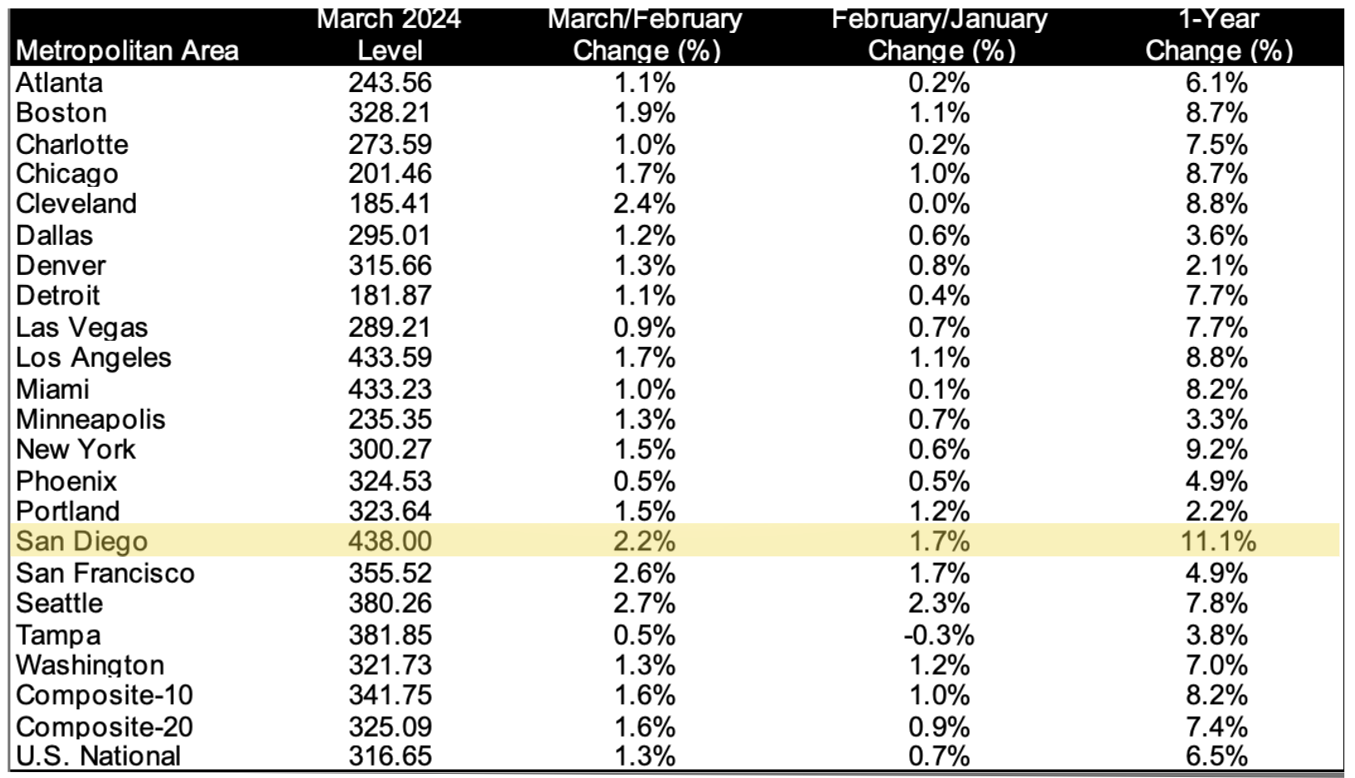Click the February/January Change (%) header
Screen dimensions: 1355x778
click(x=940, y=35)
